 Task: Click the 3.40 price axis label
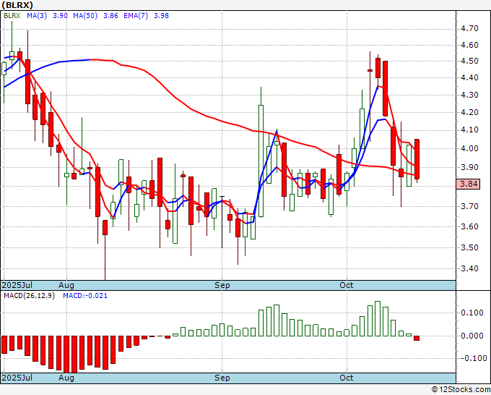469,268
